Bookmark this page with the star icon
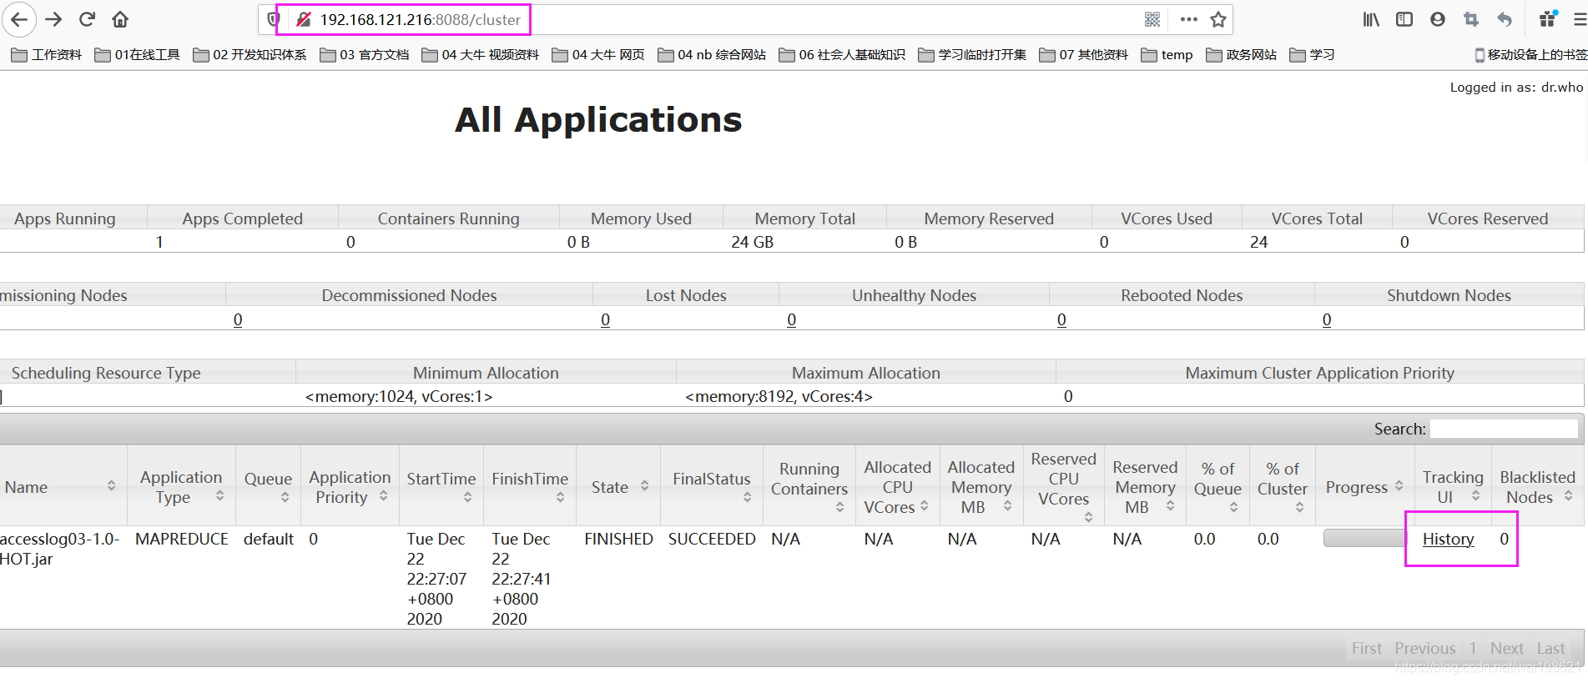The width and height of the screenshot is (1588, 683). [x=1218, y=19]
